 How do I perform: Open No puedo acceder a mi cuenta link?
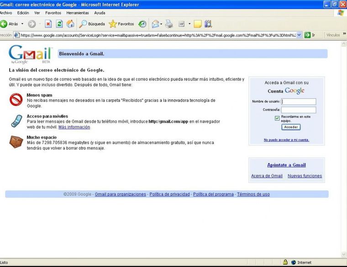pyautogui.click(x=286, y=140)
